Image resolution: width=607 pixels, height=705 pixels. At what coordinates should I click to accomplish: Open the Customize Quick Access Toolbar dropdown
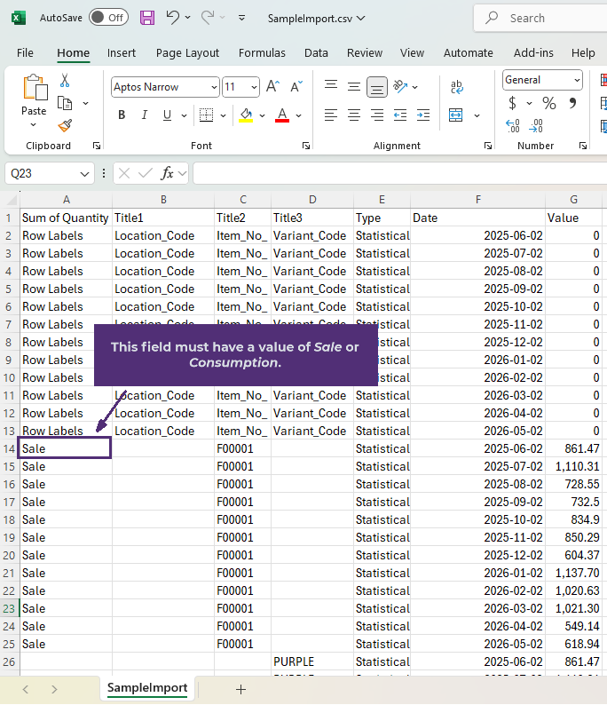coord(241,18)
